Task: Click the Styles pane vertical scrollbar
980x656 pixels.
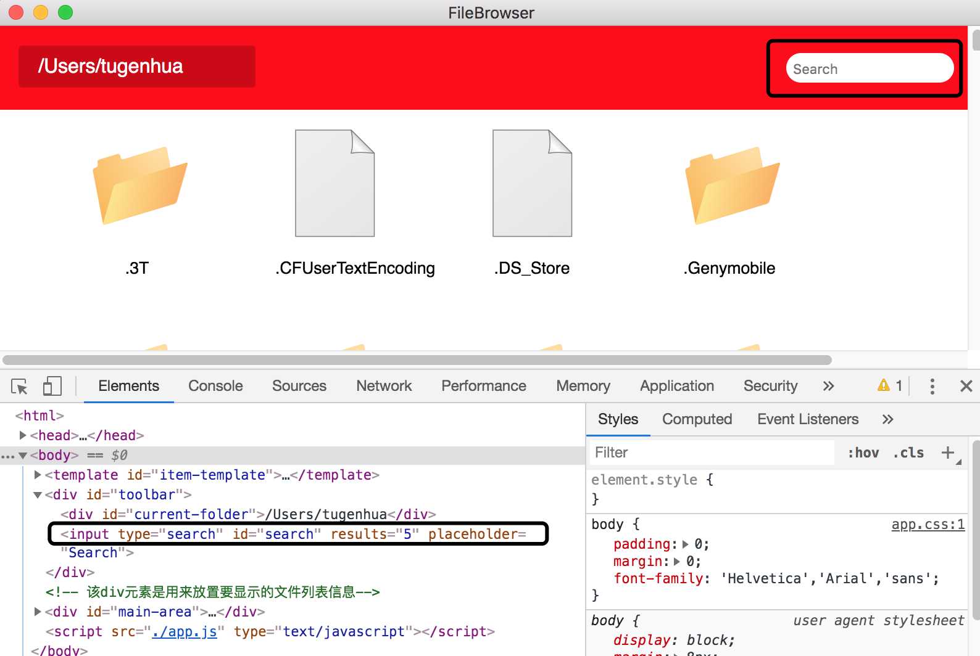Action: click(975, 530)
